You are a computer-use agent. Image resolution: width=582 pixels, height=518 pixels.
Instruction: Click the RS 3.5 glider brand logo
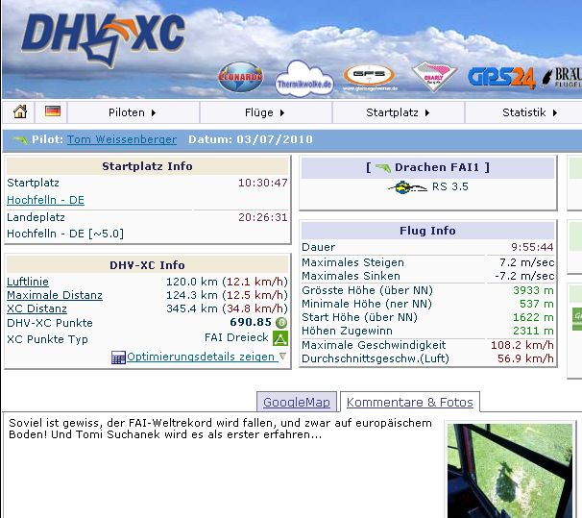(407, 187)
